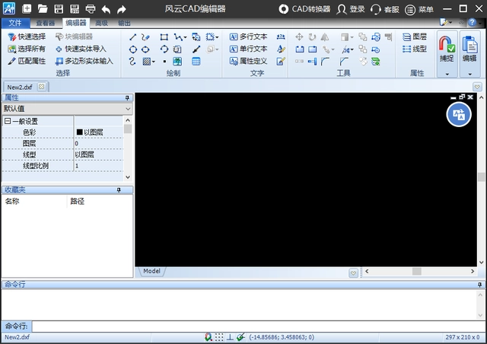Toggle the 捕捉 snap button
487x344 pixels.
pyautogui.click(x=447, y=49)
